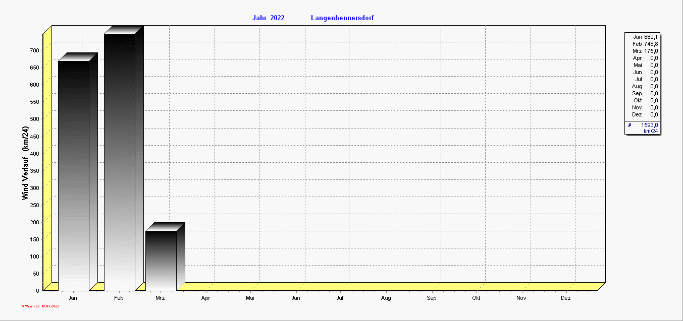
Task: Click legend entry 'Mrz 175,0'
Action: click(645, 51)
